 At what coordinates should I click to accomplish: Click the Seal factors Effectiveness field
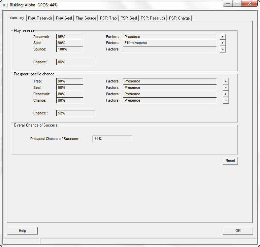(169, 43)
